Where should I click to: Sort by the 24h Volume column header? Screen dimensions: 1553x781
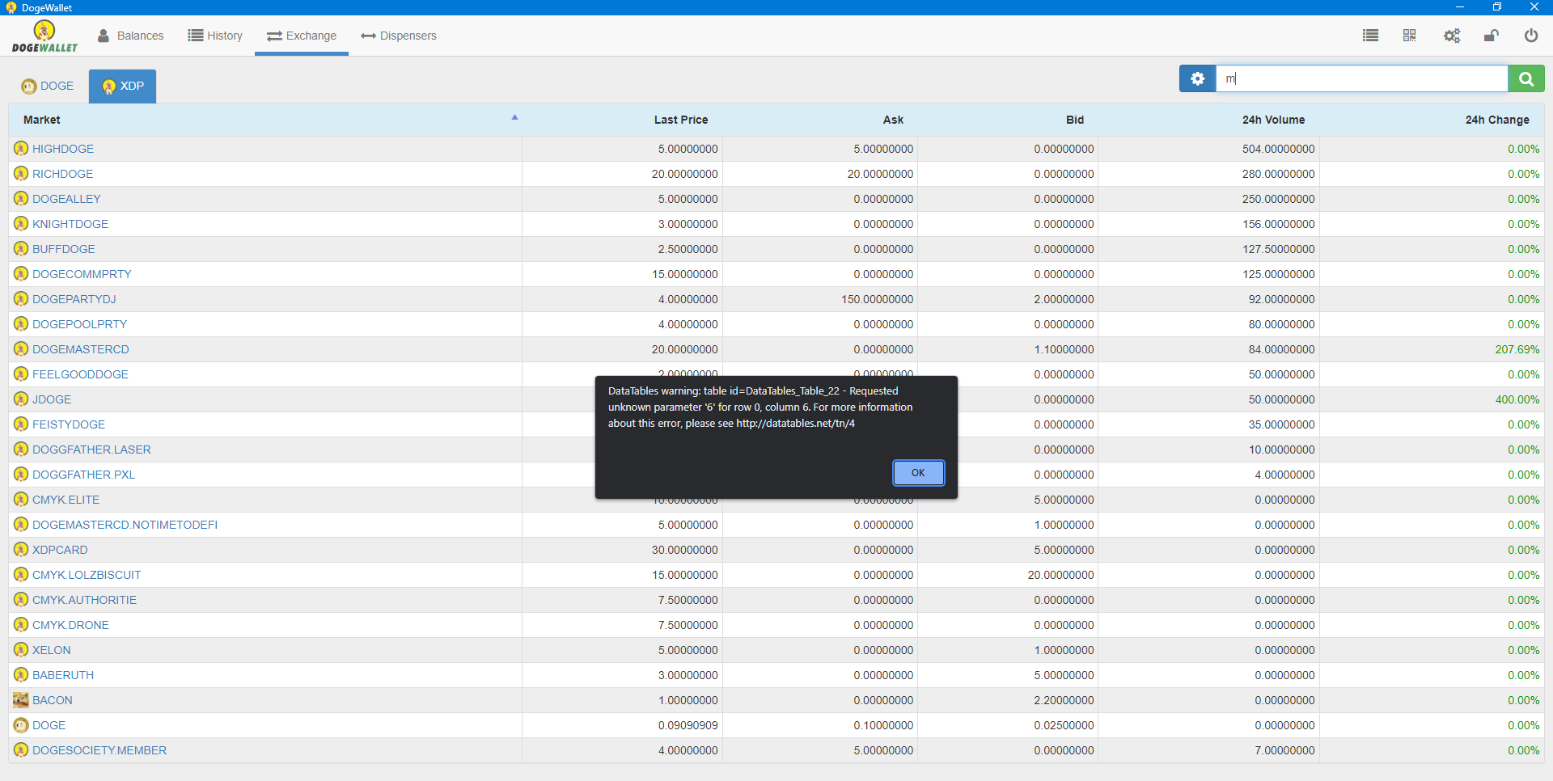point(1273,120)
